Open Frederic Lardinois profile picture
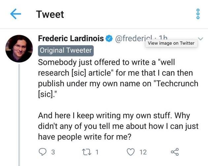 [x=19, y=49]
